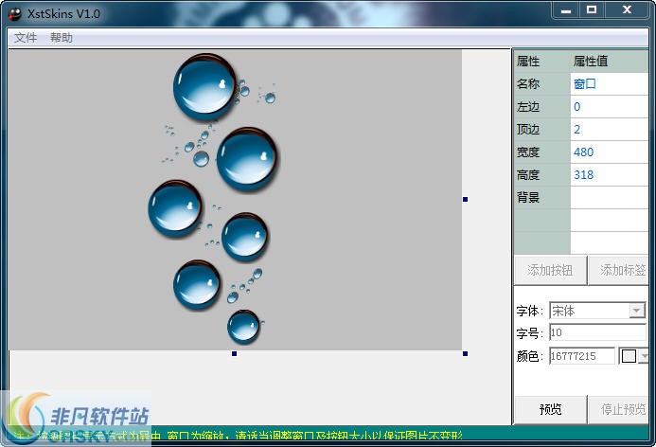This screenshot has width=656, height=447.
Task: Expand the 字体 font dropdown arrow
Action: coord(637,311)
